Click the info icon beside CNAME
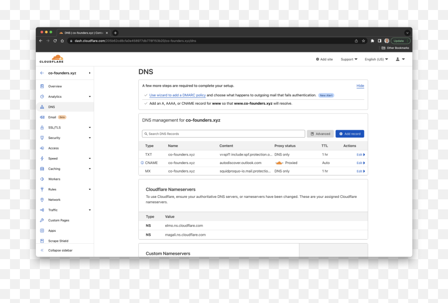The height and width of the screenshot is (303, 448). 142,163
